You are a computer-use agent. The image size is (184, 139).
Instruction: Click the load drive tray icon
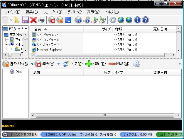click(x=103, y=20)
